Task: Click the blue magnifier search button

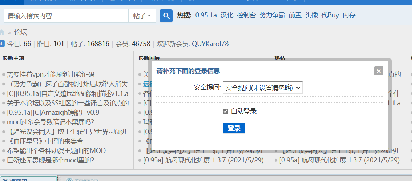Action: (x=166, y=16)
